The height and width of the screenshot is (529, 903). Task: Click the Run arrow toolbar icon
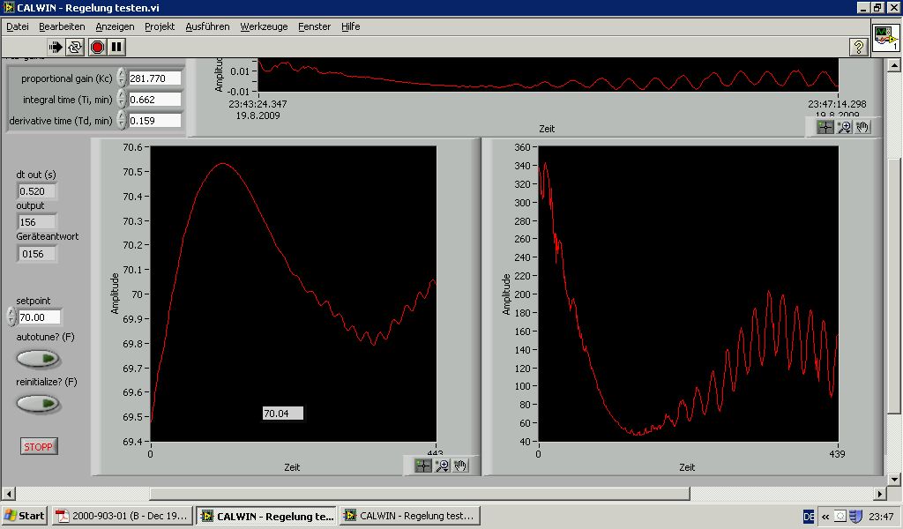pos(56,47)
